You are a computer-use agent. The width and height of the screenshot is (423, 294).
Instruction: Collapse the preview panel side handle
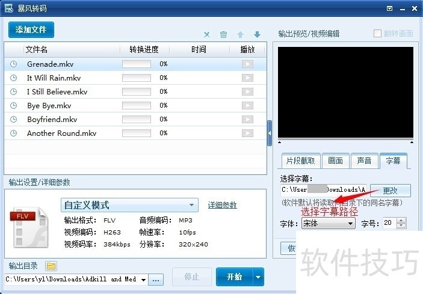tap(270, 133)
